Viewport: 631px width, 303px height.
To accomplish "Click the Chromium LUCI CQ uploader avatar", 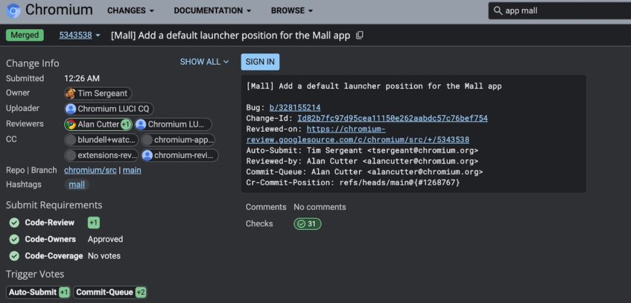I will coord(71,109).
